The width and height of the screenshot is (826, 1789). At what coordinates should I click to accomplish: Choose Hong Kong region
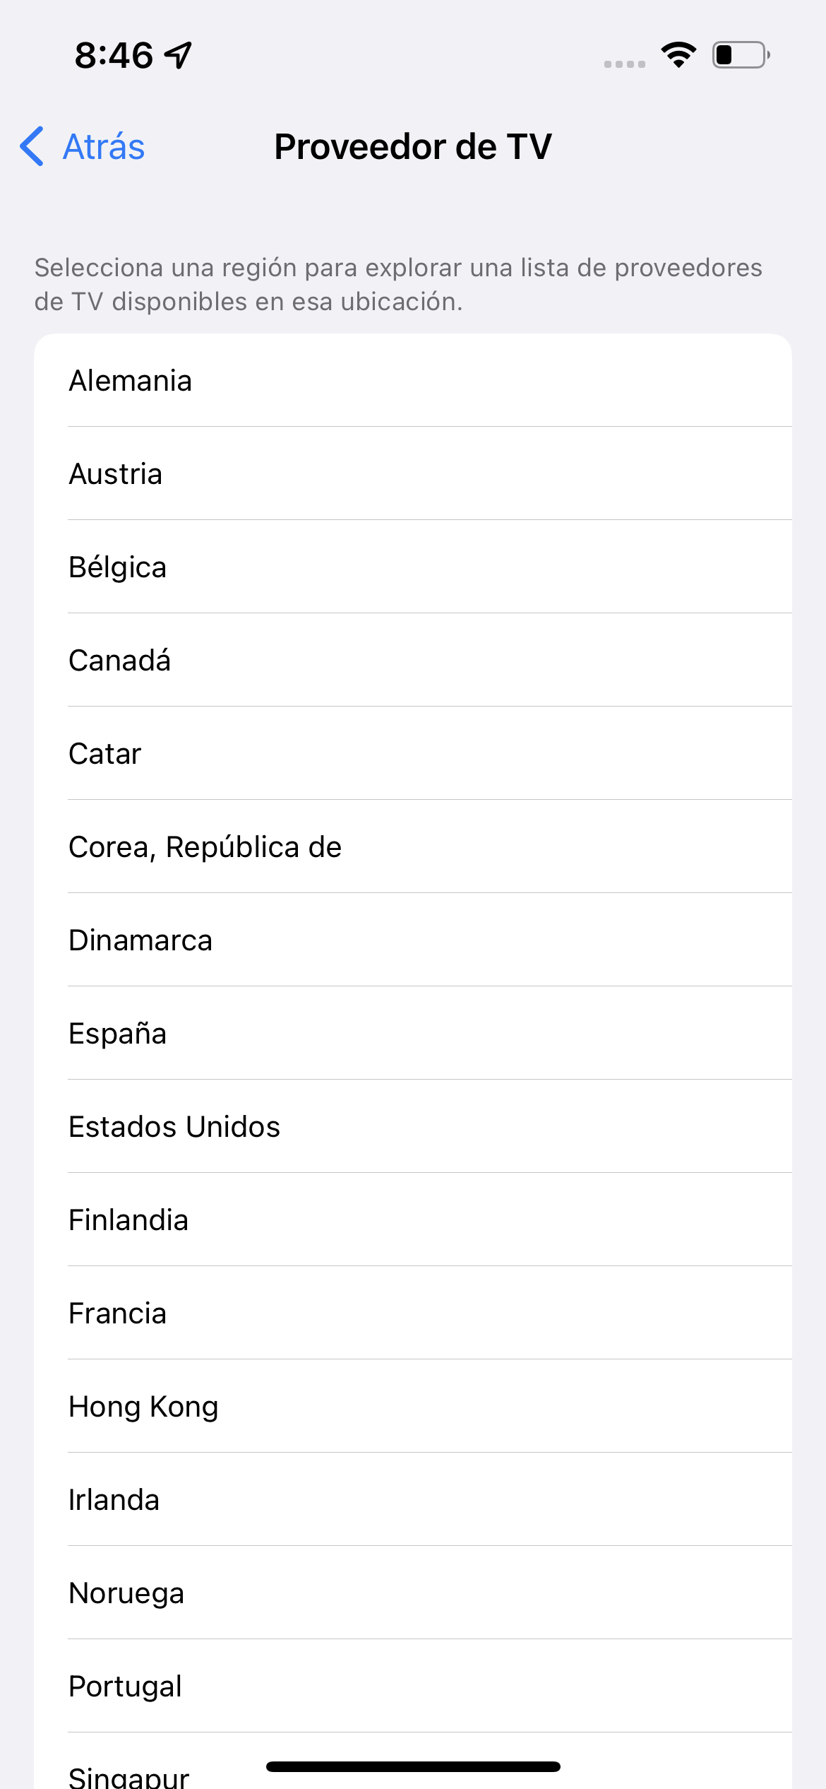click(413, 1407)
